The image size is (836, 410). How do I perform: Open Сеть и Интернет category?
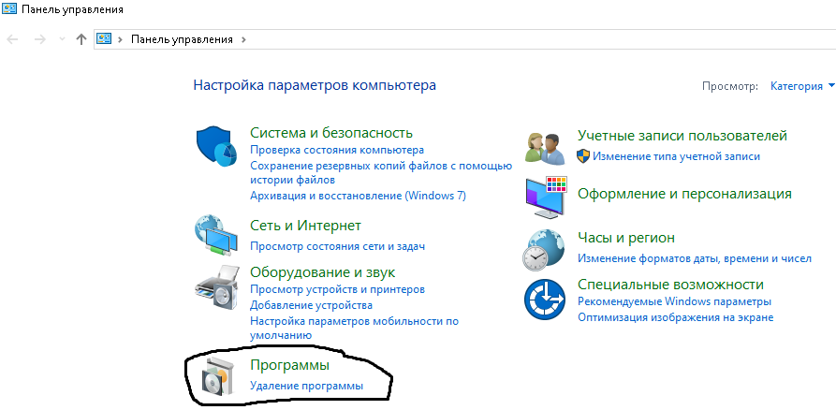(305, 226)
